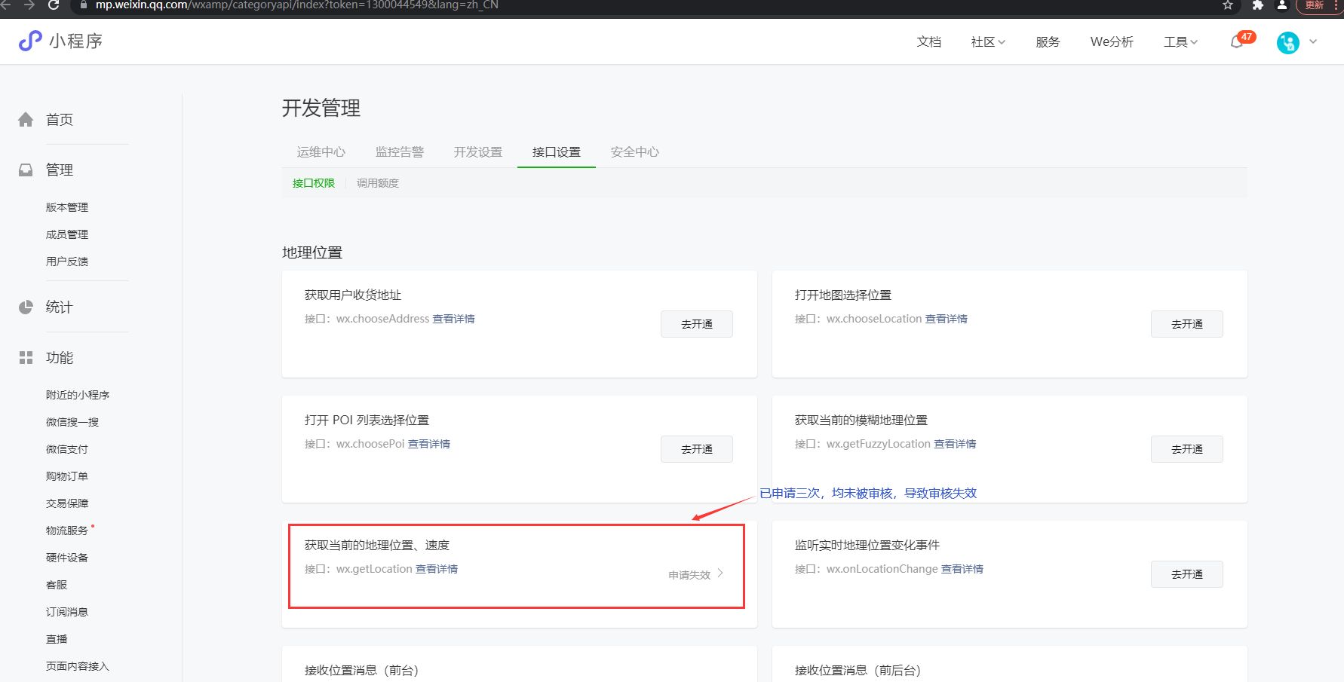1344x682 pixels.
Task: Go to 首页 in the sidebar
Action: click(60, 120)
